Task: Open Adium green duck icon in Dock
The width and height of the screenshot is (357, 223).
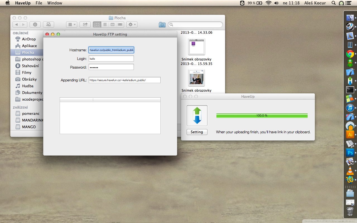Action: click(350, 63)
